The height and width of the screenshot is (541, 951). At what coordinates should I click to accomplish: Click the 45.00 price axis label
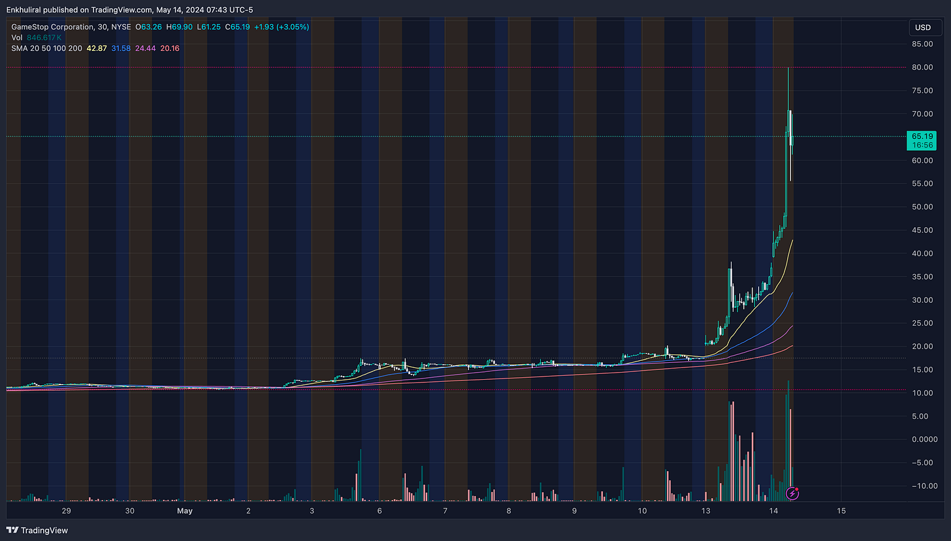923,230
